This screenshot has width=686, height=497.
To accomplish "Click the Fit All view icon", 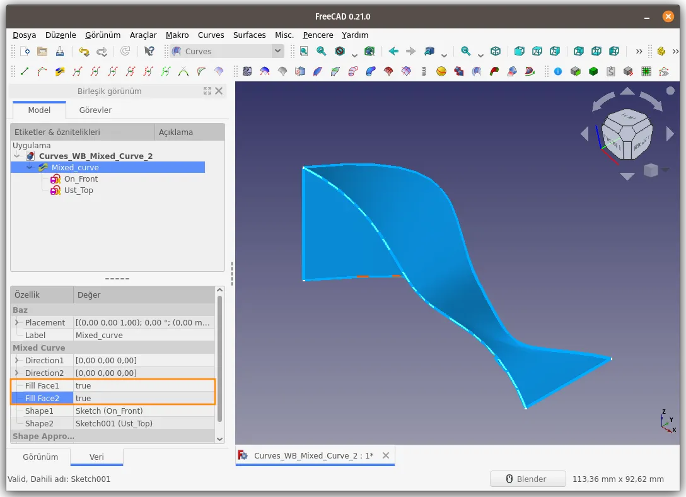I will click(x=304, y=51).
